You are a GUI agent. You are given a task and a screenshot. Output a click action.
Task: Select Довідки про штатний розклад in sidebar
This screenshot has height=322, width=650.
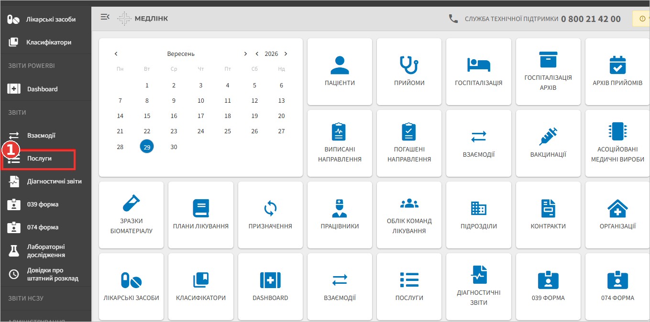click(45, 274)
